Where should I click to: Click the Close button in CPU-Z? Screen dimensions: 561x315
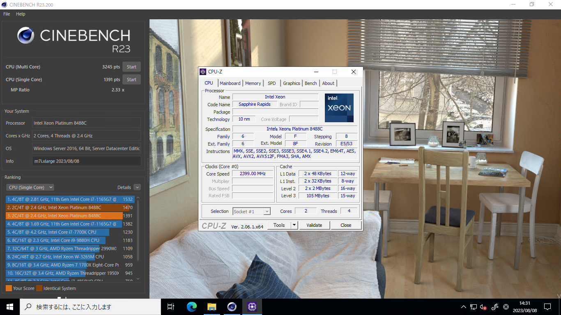coord(346,225)
